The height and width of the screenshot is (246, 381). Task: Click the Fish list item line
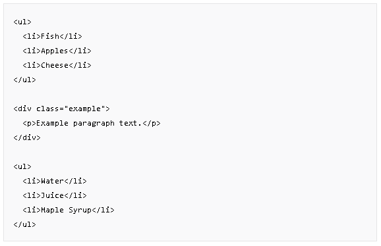click(53, 36)
